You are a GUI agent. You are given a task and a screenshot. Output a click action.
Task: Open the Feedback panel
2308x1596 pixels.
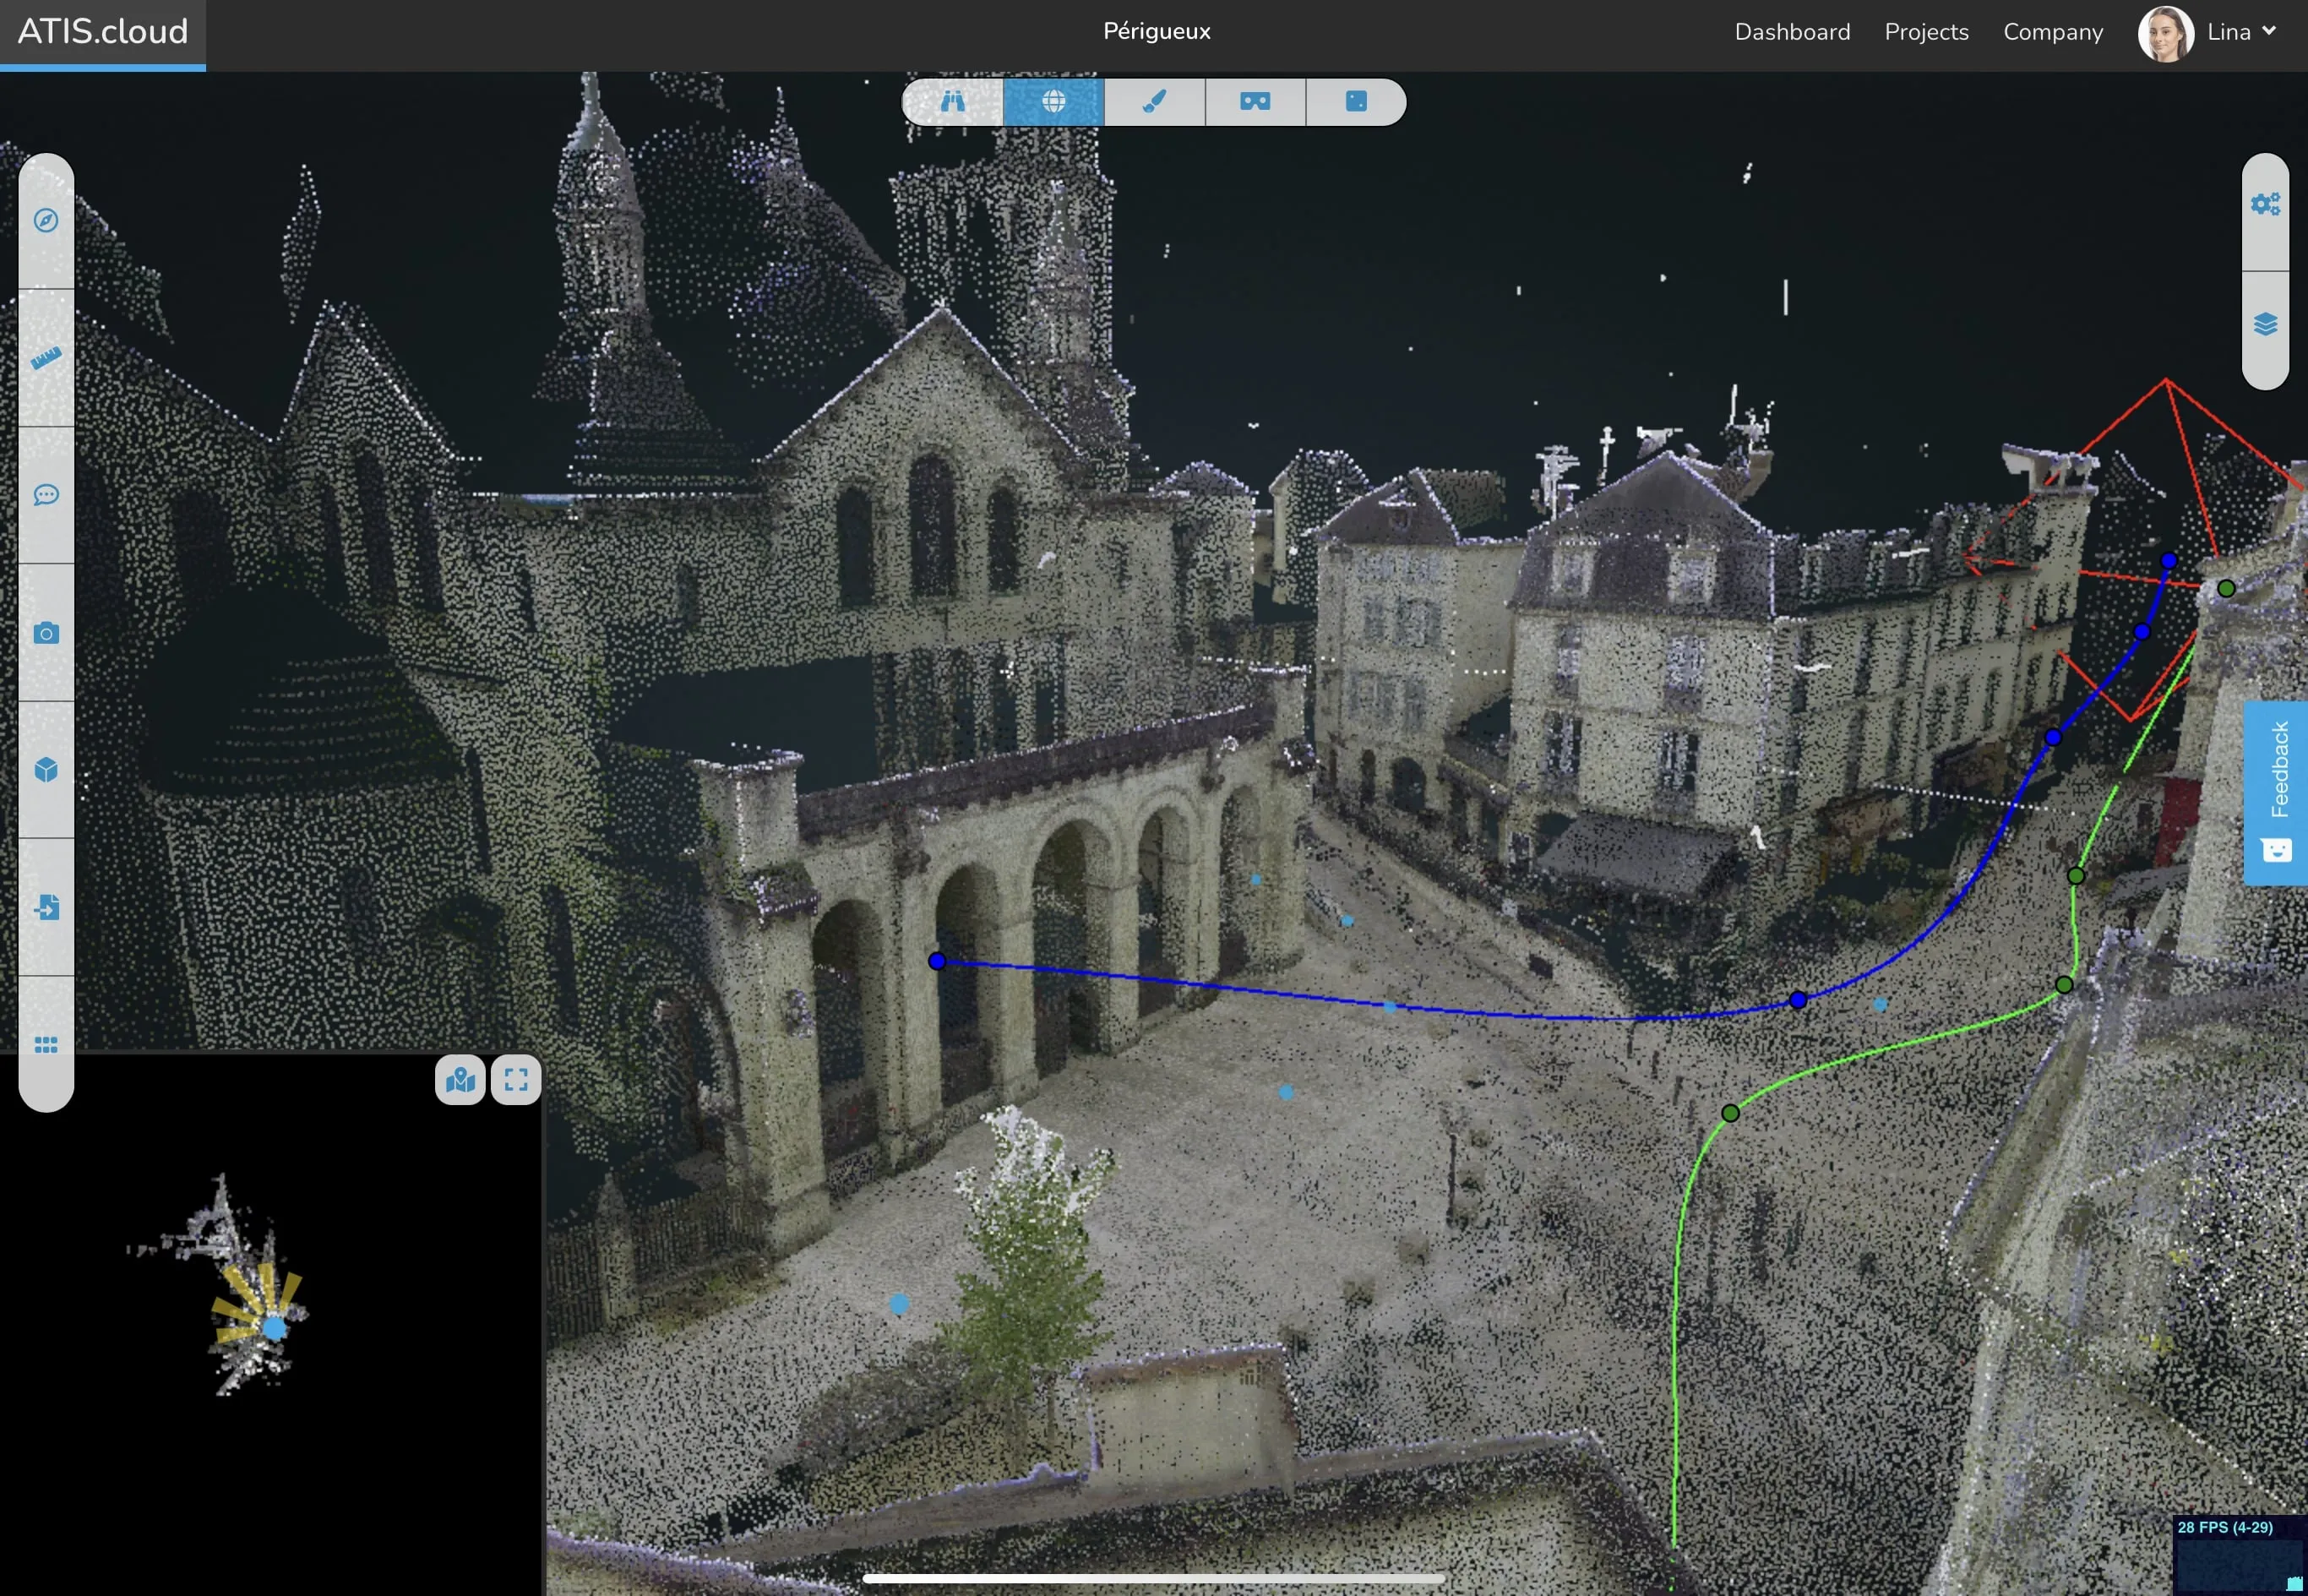[x=2281, y=790]
